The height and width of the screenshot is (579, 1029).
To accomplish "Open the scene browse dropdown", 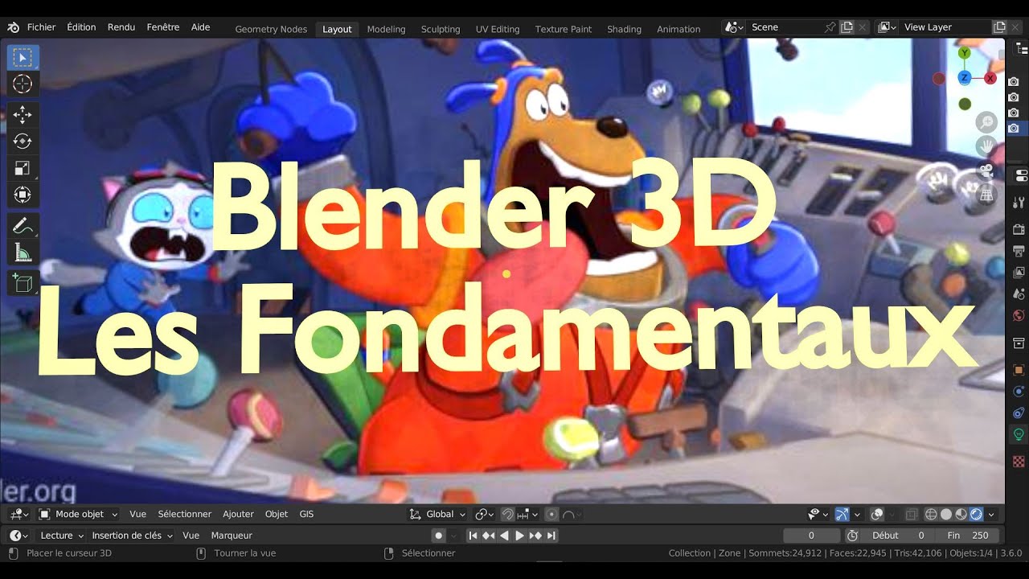I will [x=733, y=27].
